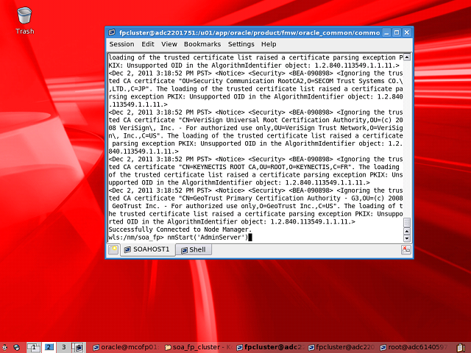The width and height of the screenshot is (471, 353).
Task: Maximize the Konsole terminal window
Action: point(396,33)
